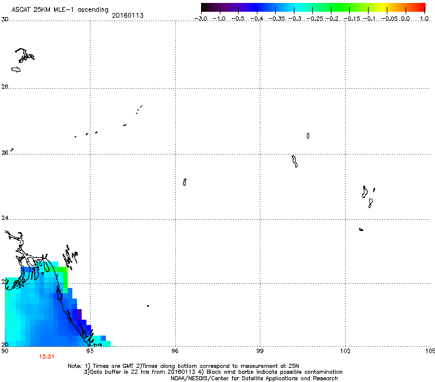This screenshot has height=382, width=435.
Task: Click the 1.0 colorbar label
Action: point(424,19)
